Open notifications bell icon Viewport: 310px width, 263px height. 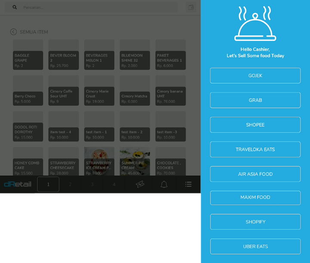point(164,185)
